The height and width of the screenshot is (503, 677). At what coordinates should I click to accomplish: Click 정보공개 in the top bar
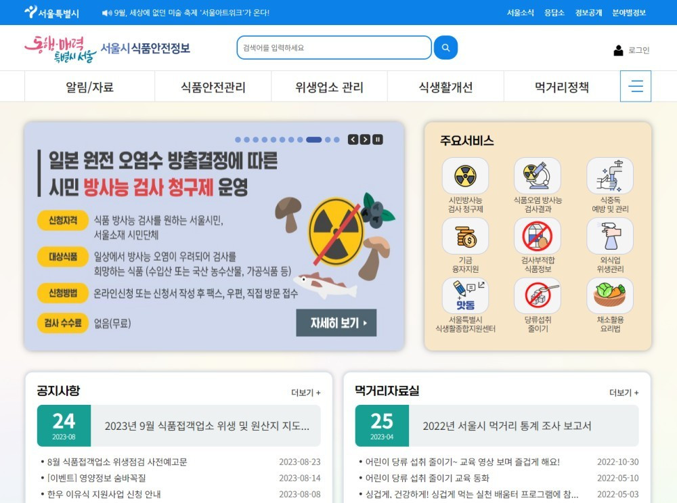pos(588,12)
